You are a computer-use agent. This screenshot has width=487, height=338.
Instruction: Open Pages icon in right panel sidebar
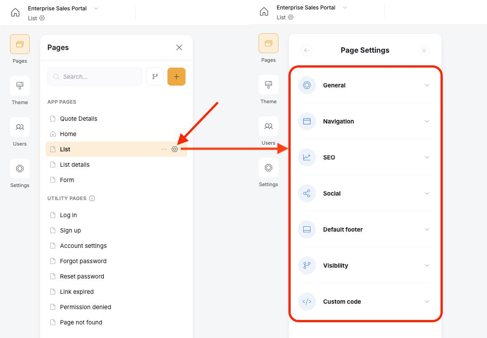(x=269, y=43)
